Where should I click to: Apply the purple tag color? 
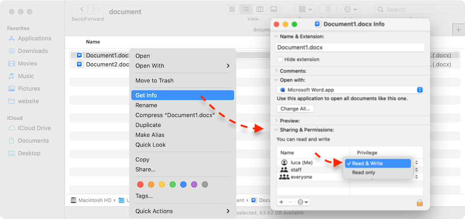click(x=194, y=185)
